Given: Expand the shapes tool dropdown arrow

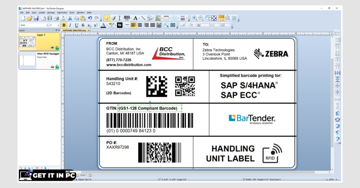Looking at the screenshot, I should [154, 18].
